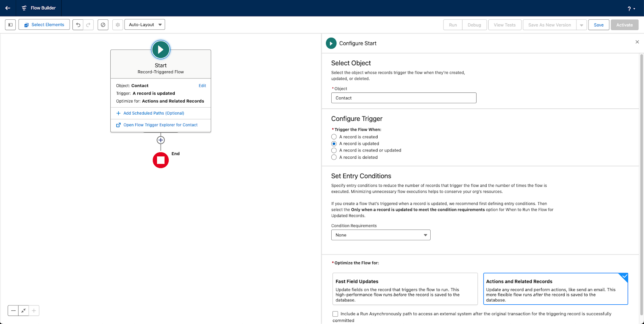Viewport: 644px width, 324px height.
Task: Click the circle-slash toolbar icon
Action: click(x=103, y=25)
